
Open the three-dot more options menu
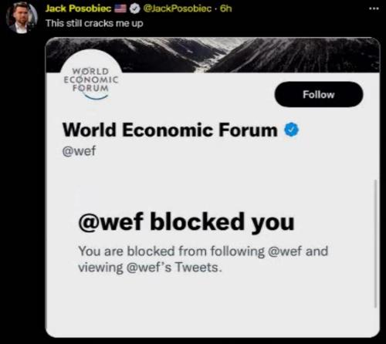(x=374, y=8)
